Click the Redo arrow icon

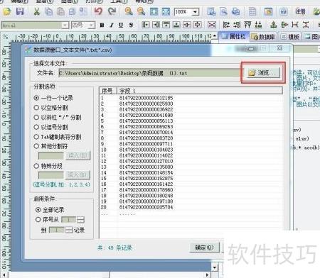point(112,11)
